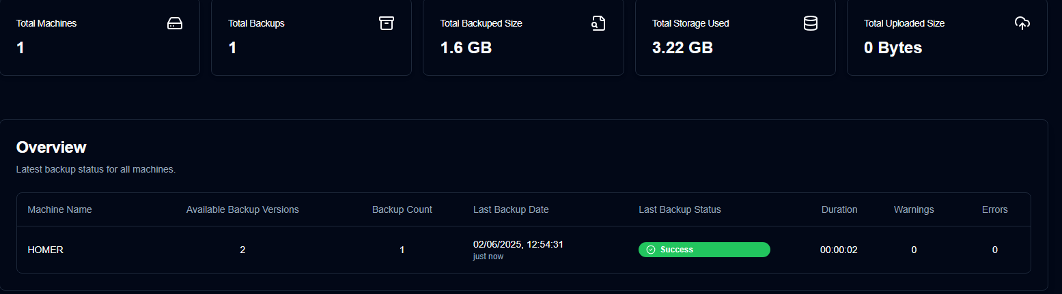
Task: Click the last backup date 02/06/2025, 12:54:31
Action: point(519,244)
